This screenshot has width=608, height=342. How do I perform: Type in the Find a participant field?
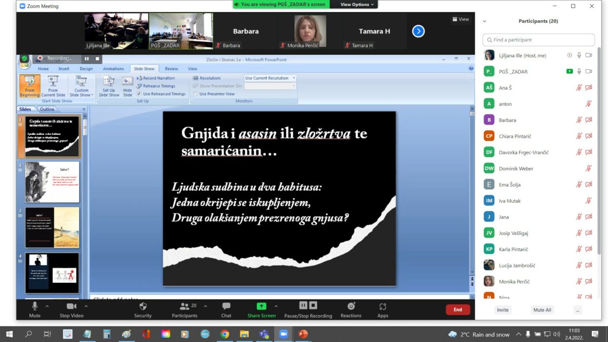click(x=539, y=40)
